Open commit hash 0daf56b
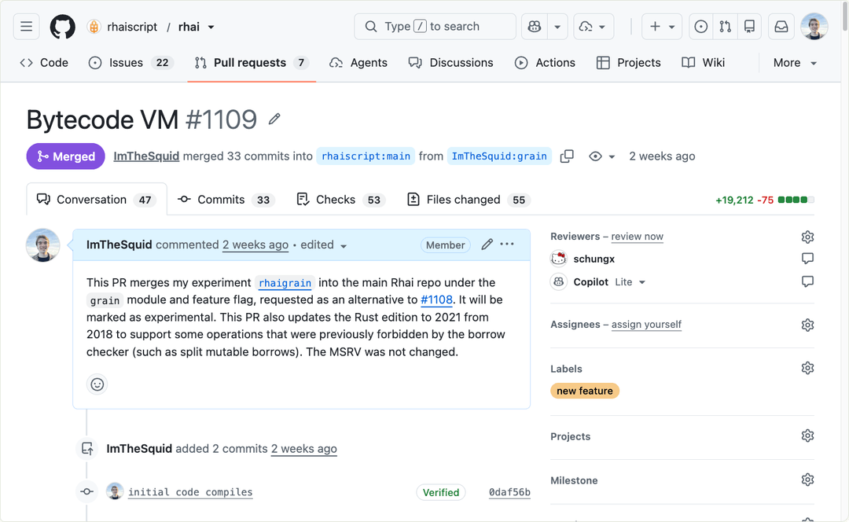Screen dimensions: 849x522 click(x=509, y=492)
